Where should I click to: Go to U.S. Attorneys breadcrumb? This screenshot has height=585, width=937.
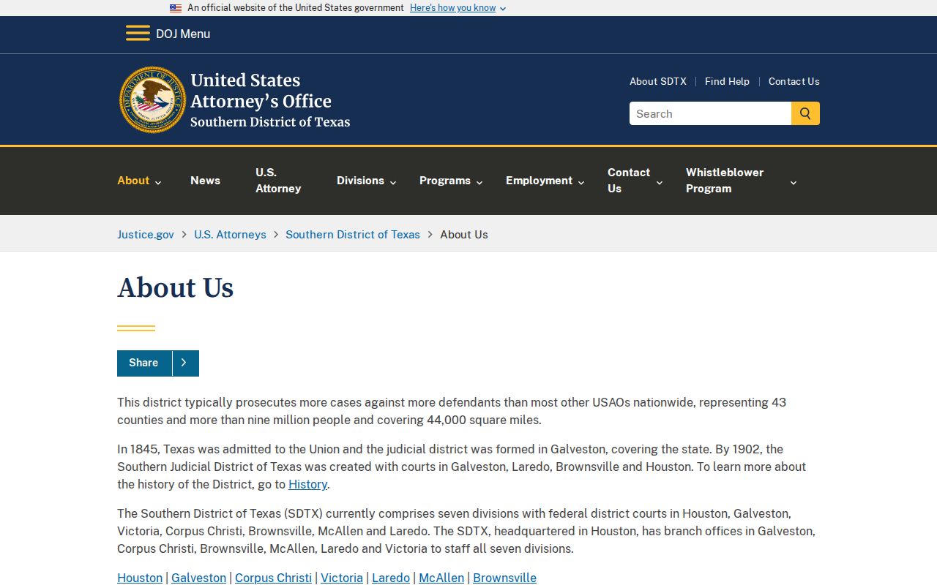230,235
